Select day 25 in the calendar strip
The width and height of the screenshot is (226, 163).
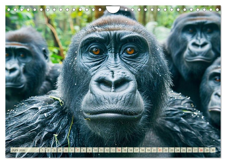tap(184, 150)
